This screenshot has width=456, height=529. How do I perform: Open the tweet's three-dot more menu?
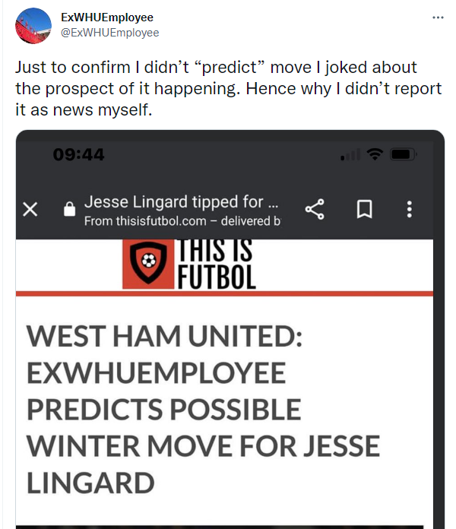click(x=438, y=17)
